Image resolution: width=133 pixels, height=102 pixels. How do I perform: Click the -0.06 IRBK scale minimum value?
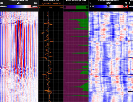pyautogui.click(x=92, y=6)
